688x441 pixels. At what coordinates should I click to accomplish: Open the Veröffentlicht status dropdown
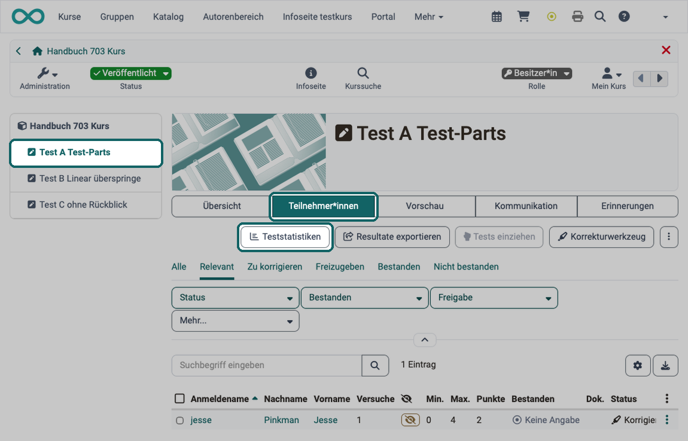tap(131, 73)
